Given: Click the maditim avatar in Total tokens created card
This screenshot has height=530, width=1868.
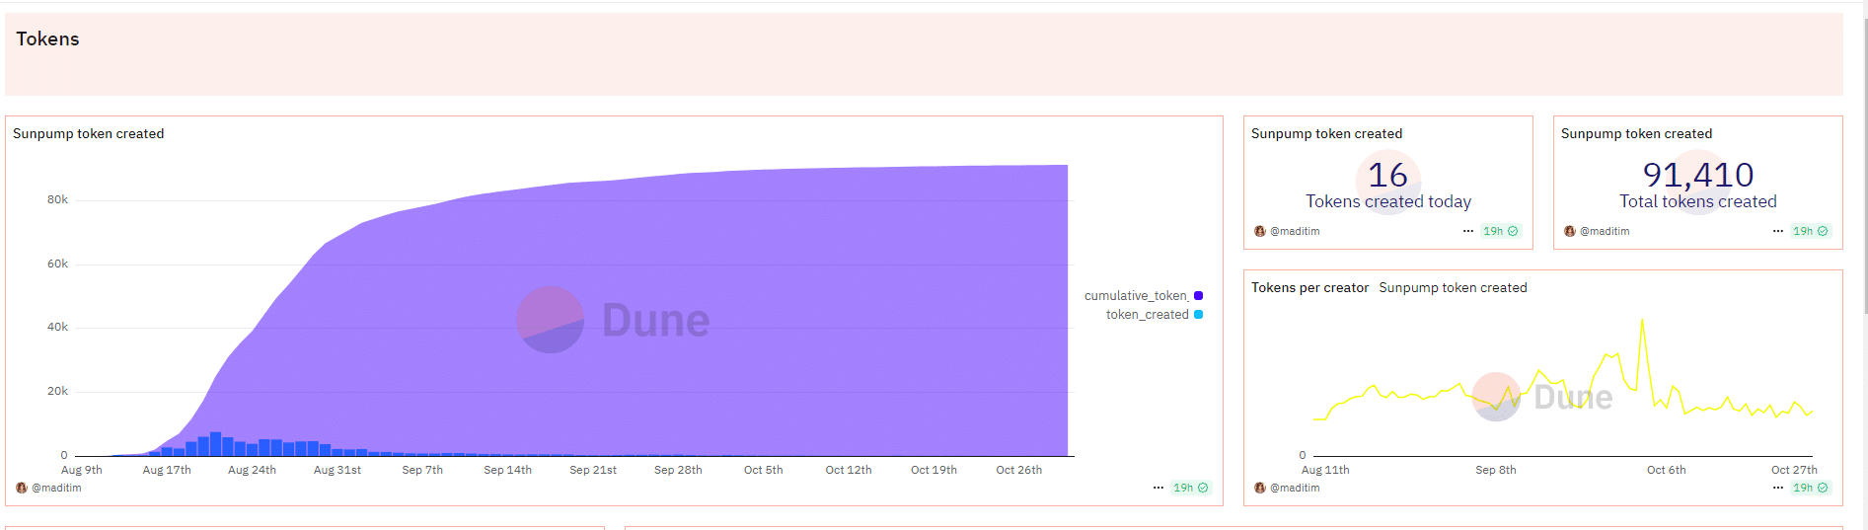Looking at the screenshot, I should coord(1570,231).
